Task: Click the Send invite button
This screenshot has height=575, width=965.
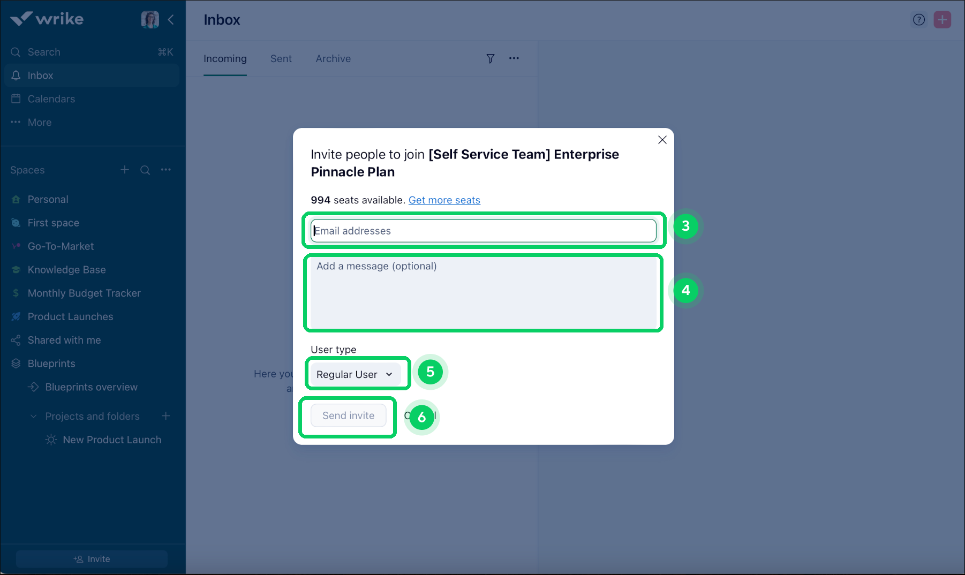Action: (x=348, y=415)
